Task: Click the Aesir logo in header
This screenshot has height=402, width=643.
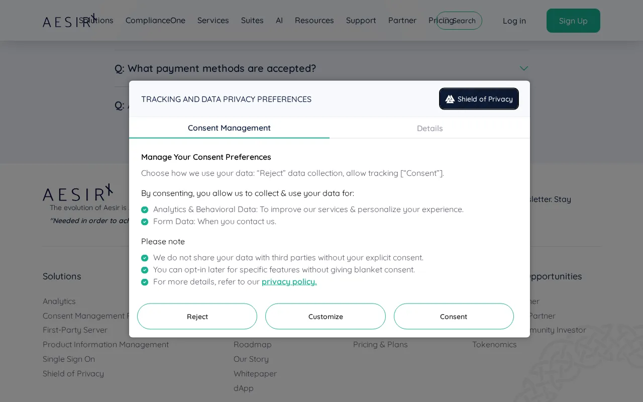Action: [x=69, y=21]
